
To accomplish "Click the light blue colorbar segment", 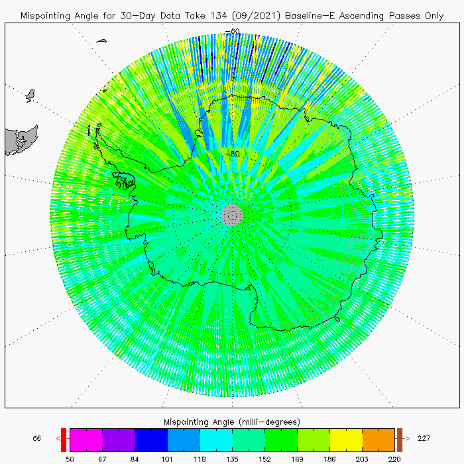I will pyautogui.click(x=184, y=439).
